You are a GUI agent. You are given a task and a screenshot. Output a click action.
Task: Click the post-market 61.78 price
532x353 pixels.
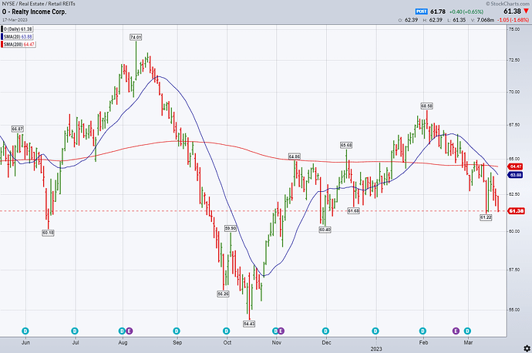click(x=438, y=12)
